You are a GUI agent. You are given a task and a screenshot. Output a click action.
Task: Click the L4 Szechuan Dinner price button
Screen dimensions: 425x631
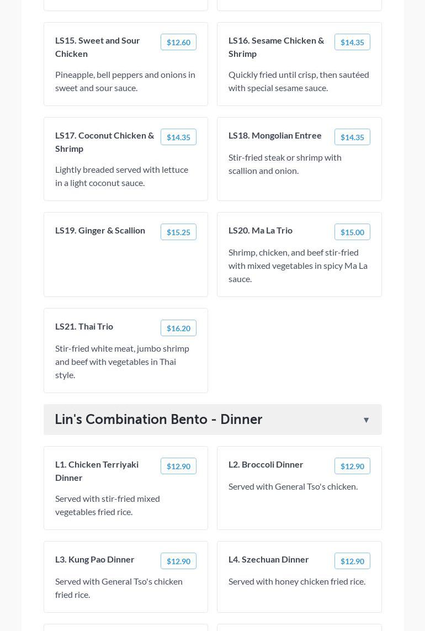point(352,561)
